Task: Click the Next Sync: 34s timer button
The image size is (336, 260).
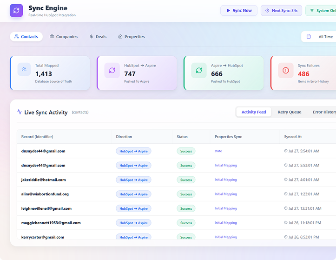Action: click(281, 11)
